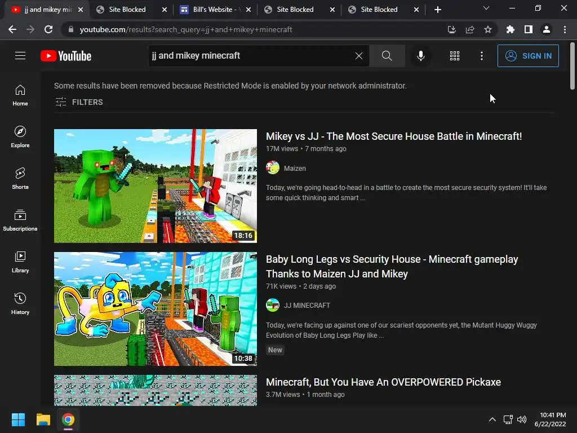577x433 pixels.
Task: Open the Chrome three-dot menu
Action: pyautogui.click(x=565, y=29)
